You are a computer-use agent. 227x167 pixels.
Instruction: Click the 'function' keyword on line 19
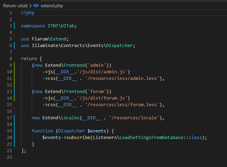42,131
